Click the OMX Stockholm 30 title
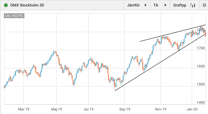Image resolution: width=208 pixels, height=114 pixels. click(x=27, y=5)
